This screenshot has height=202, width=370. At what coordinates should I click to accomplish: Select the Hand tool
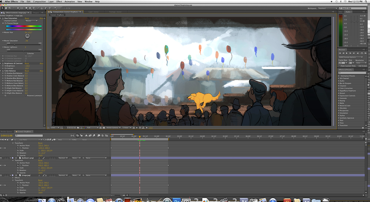click(x=6, y=8)
